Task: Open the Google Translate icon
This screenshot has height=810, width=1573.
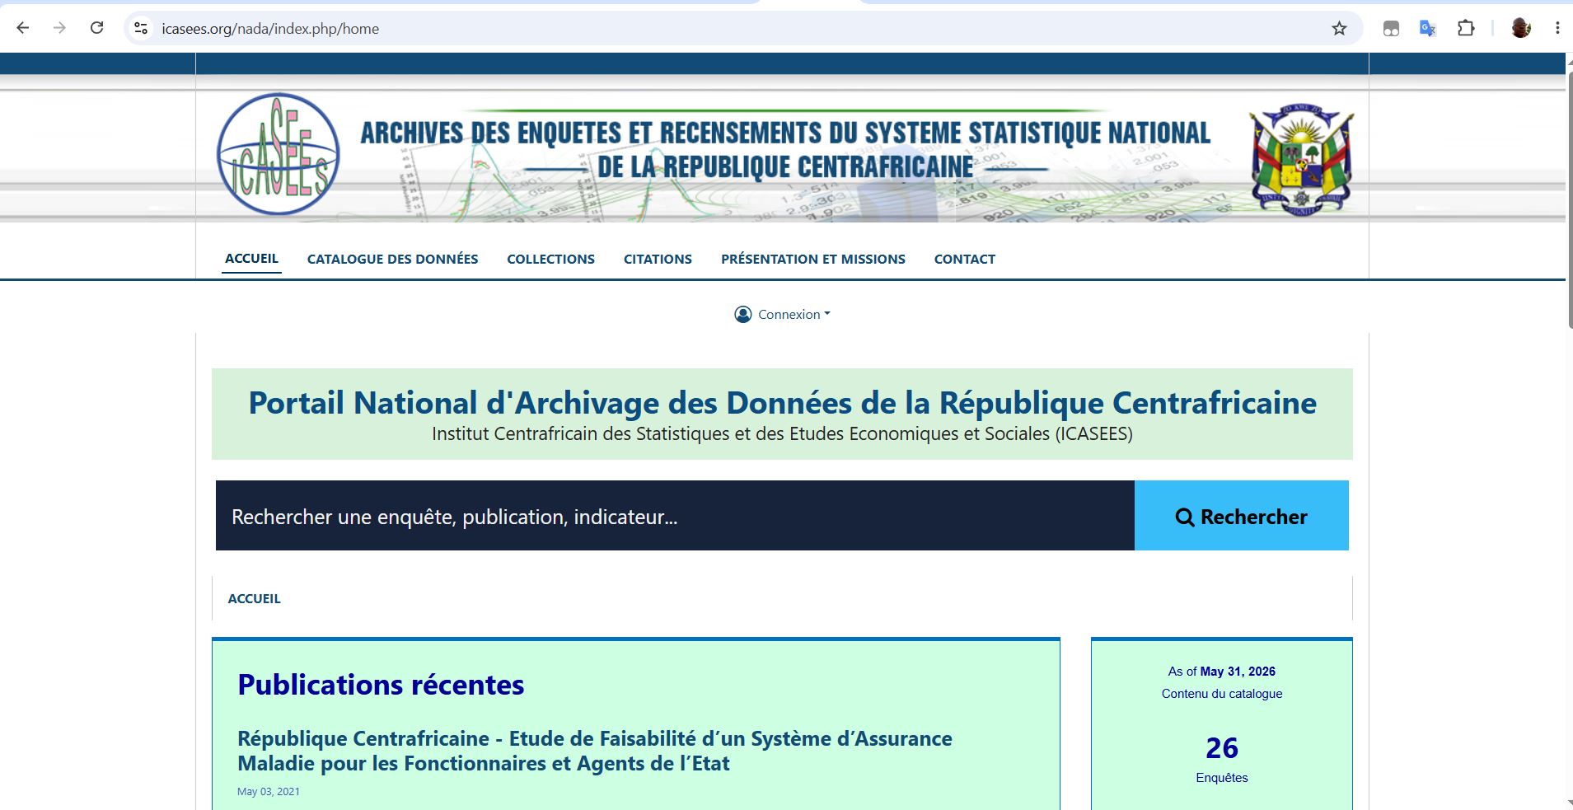Action: click(1428, 29)
